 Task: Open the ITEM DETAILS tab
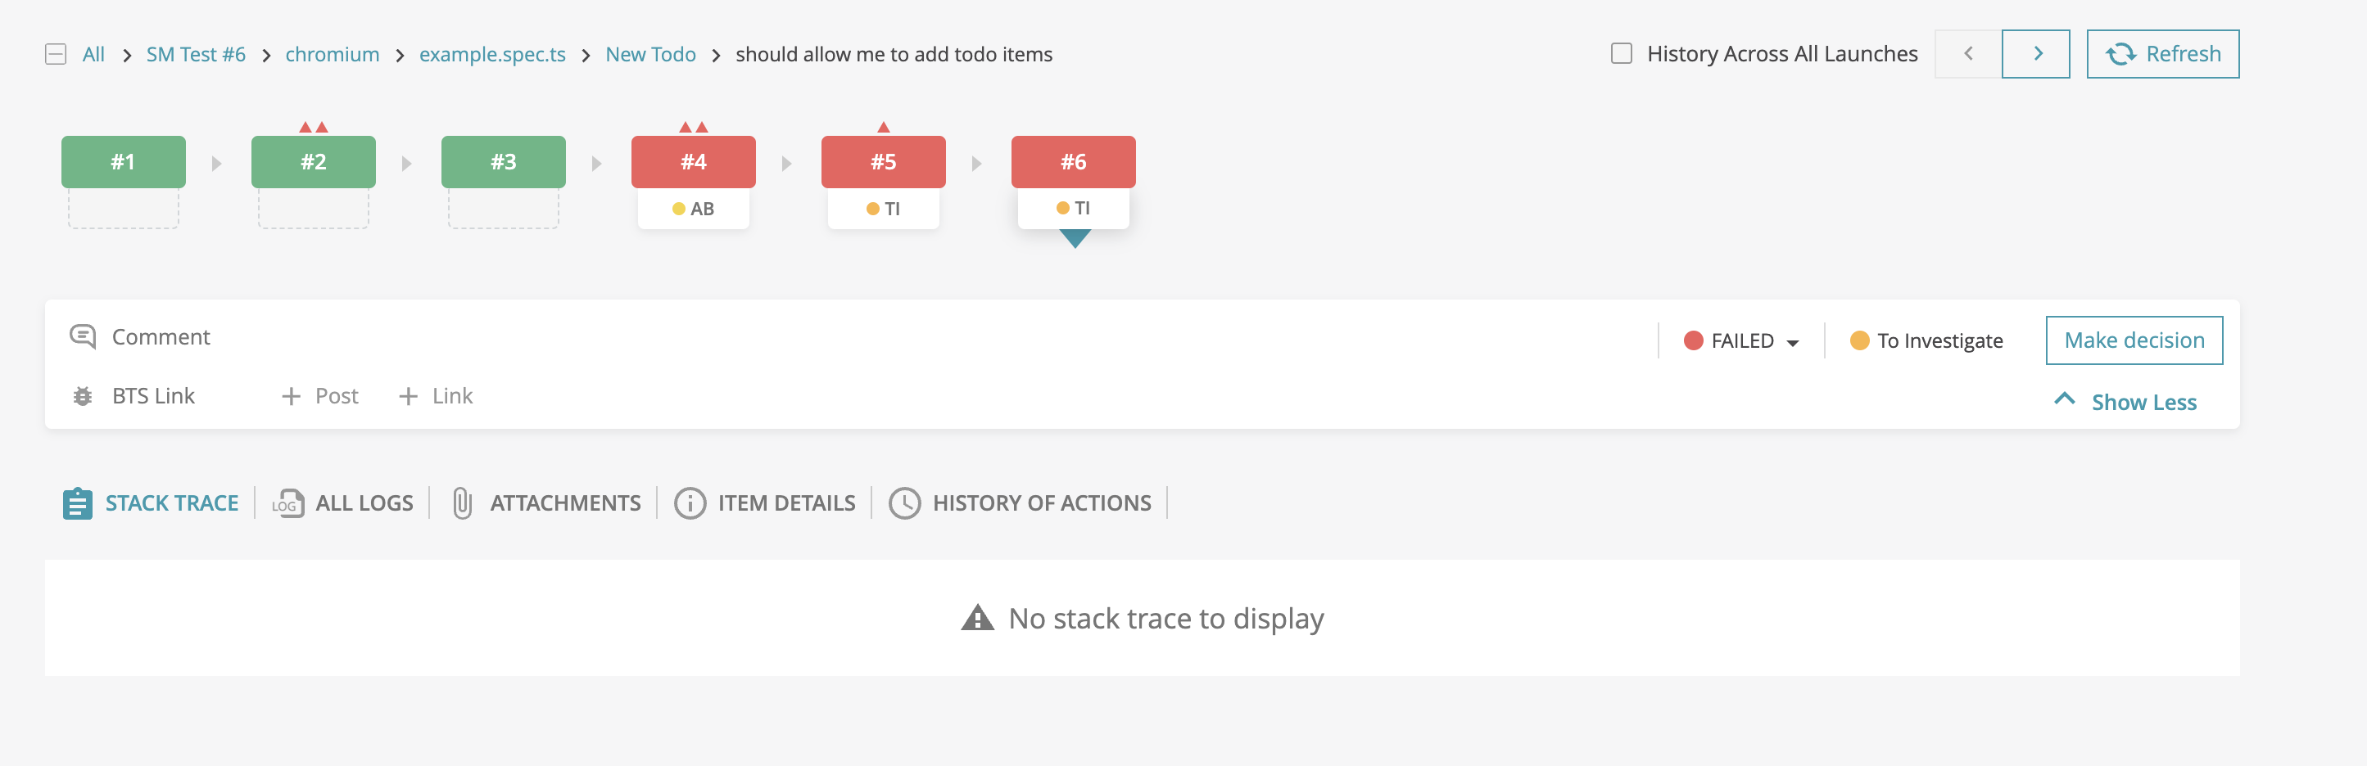pyautogui.click(x=785, y=502)
